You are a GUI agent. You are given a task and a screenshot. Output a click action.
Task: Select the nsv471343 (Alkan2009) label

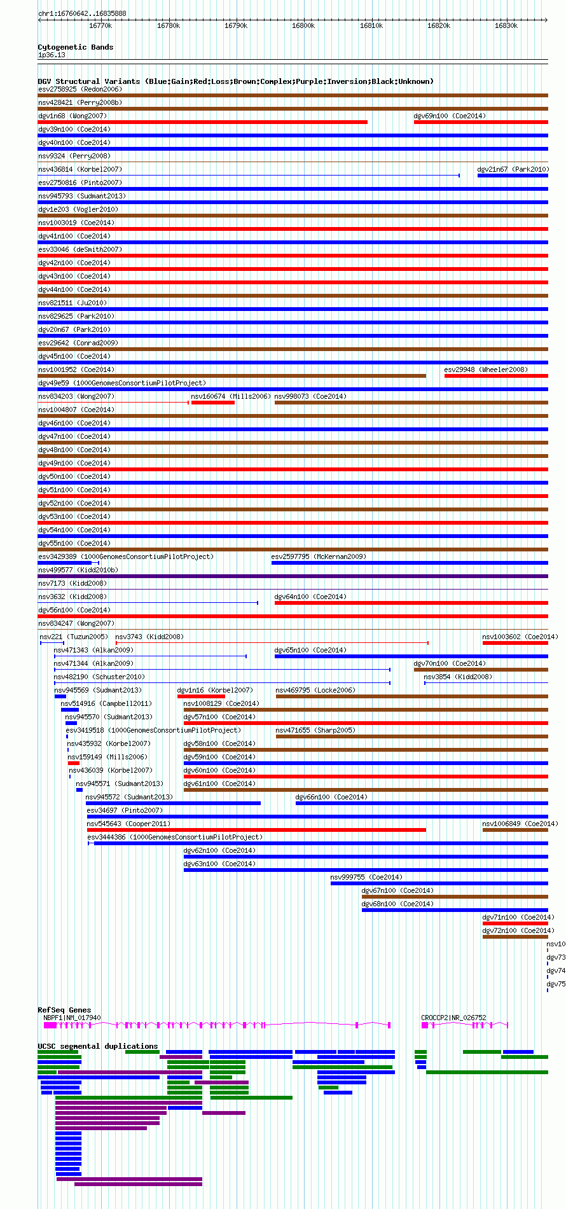pyautogui.click(x=93, y=651)
